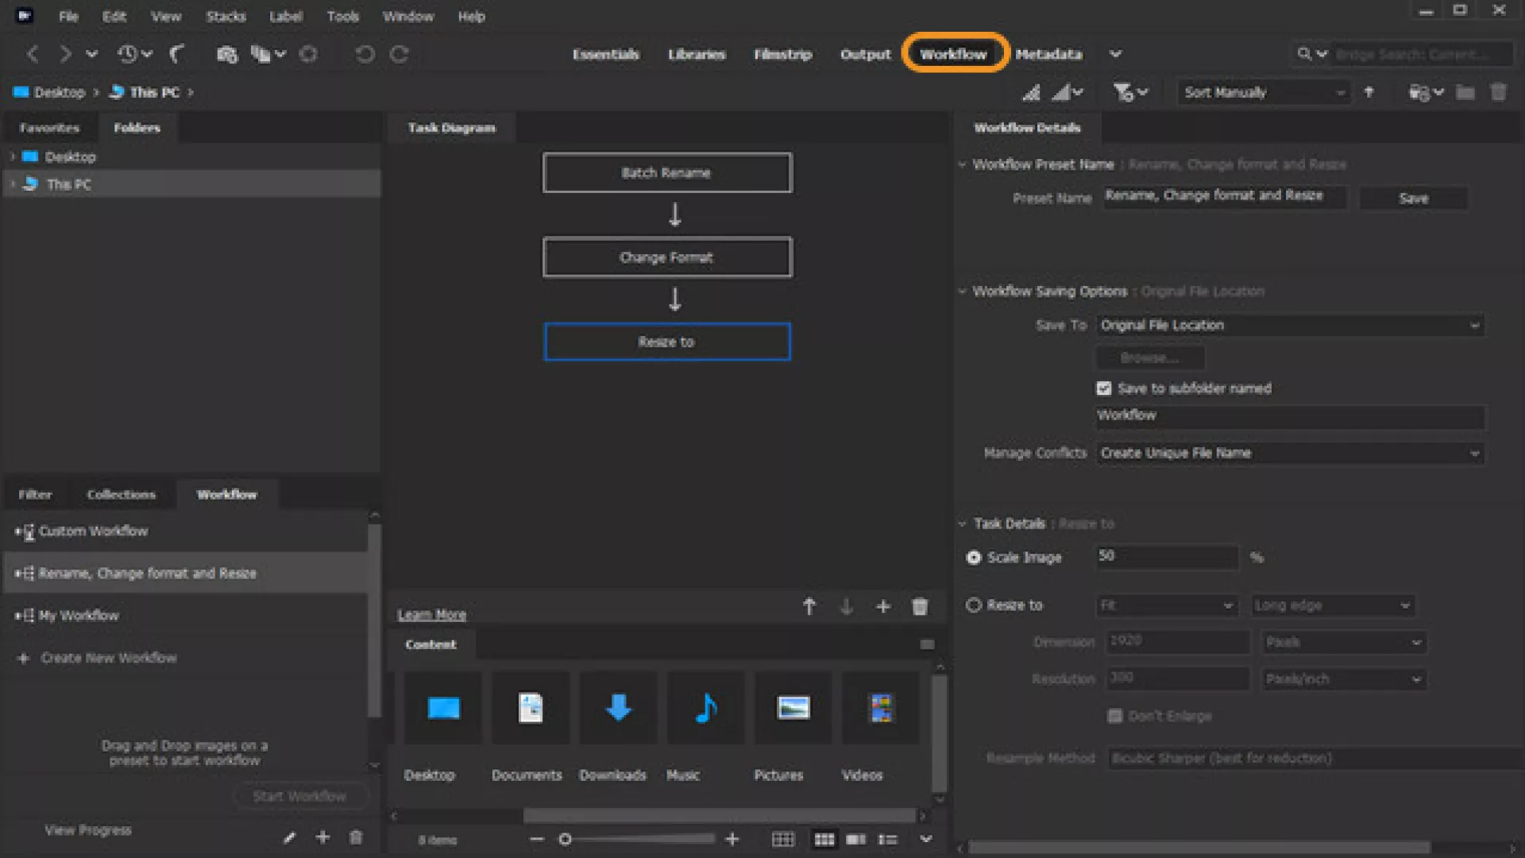Uncheck Save to subfolder named checkbox
Viewport: 1525px width, 858px height.
(x=1104, y=388)
